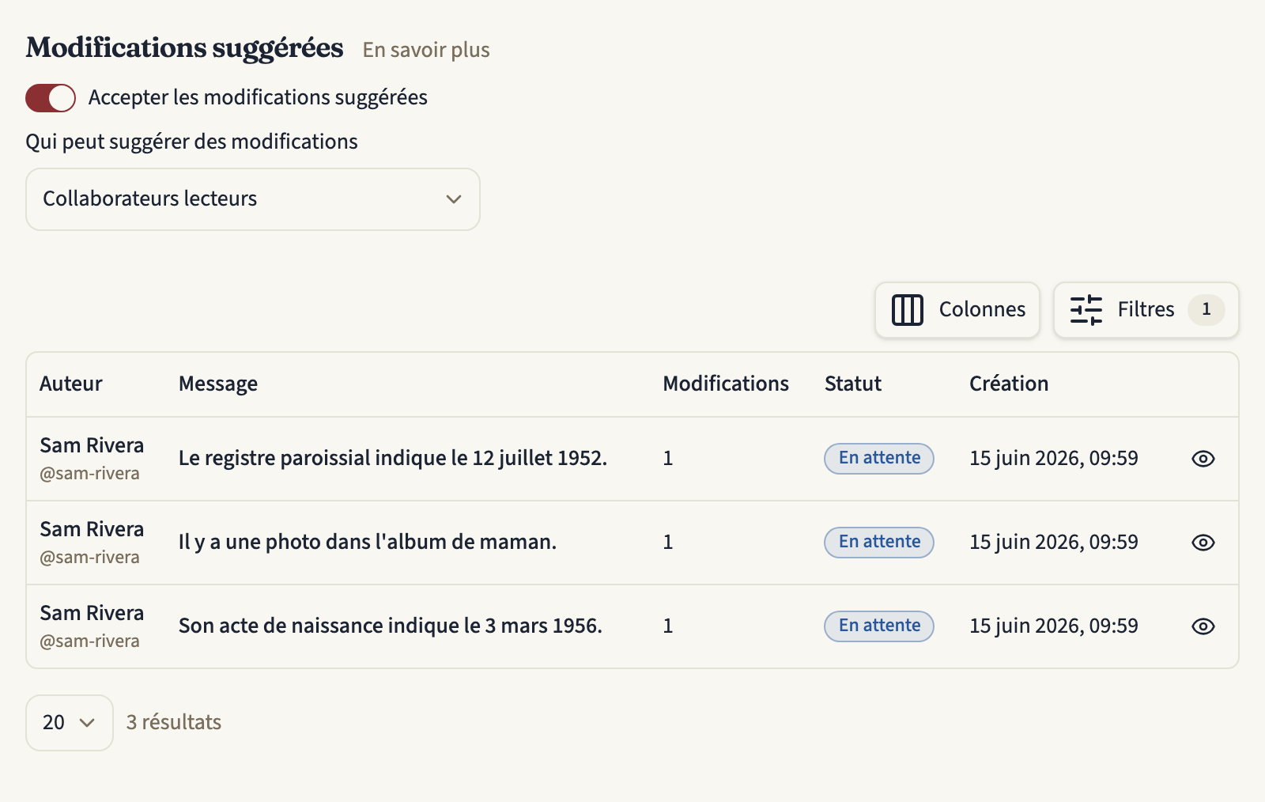Image resolution: width=1265 pixels, height=802 pixels.
Task: Click the 3 résultats count text
Action: pos(174,723)
